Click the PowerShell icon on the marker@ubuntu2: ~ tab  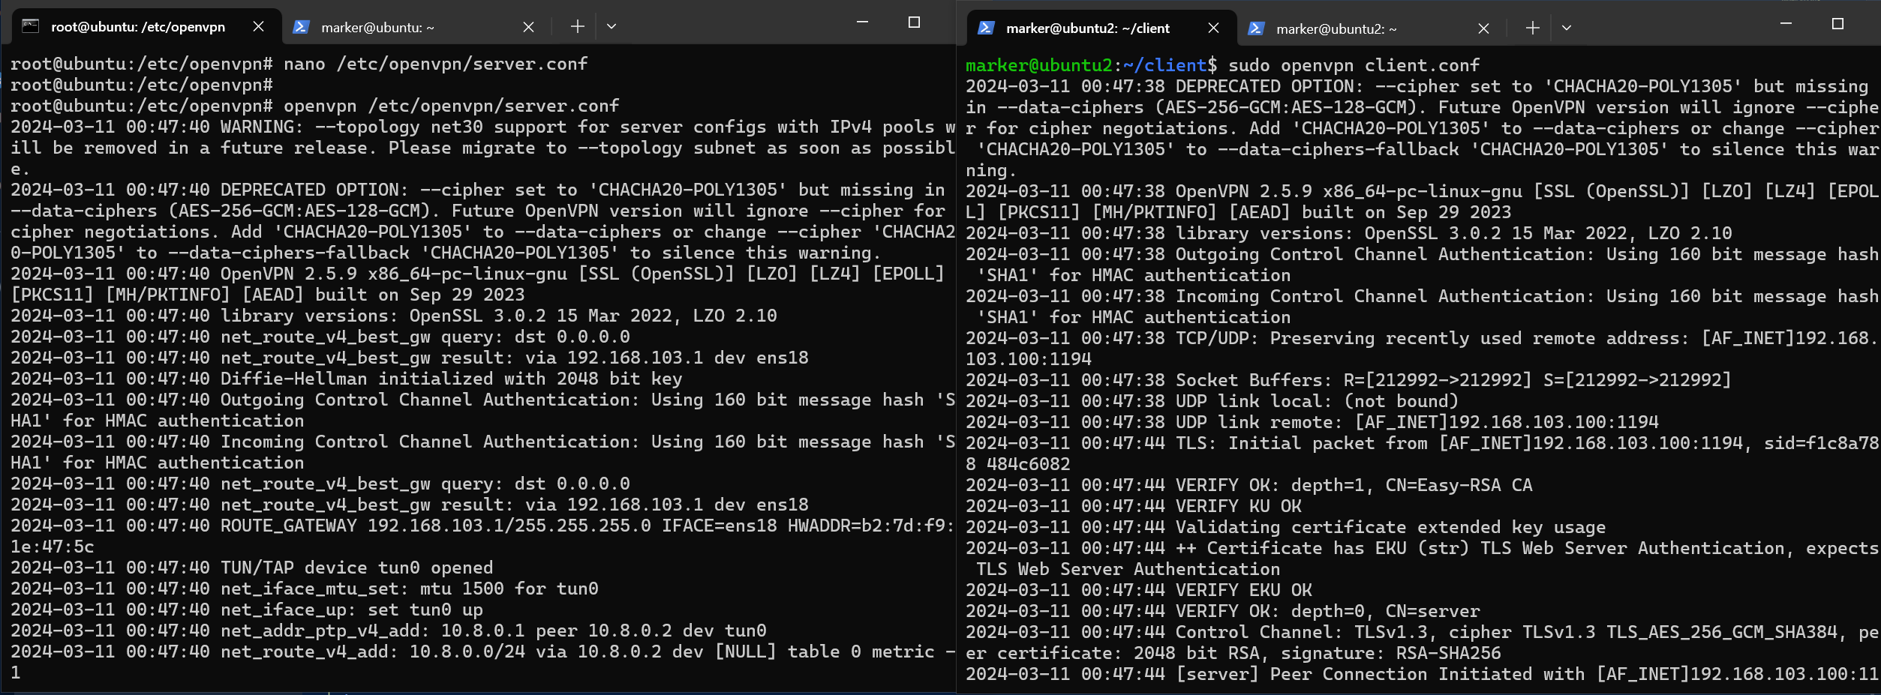(1256, 28)
